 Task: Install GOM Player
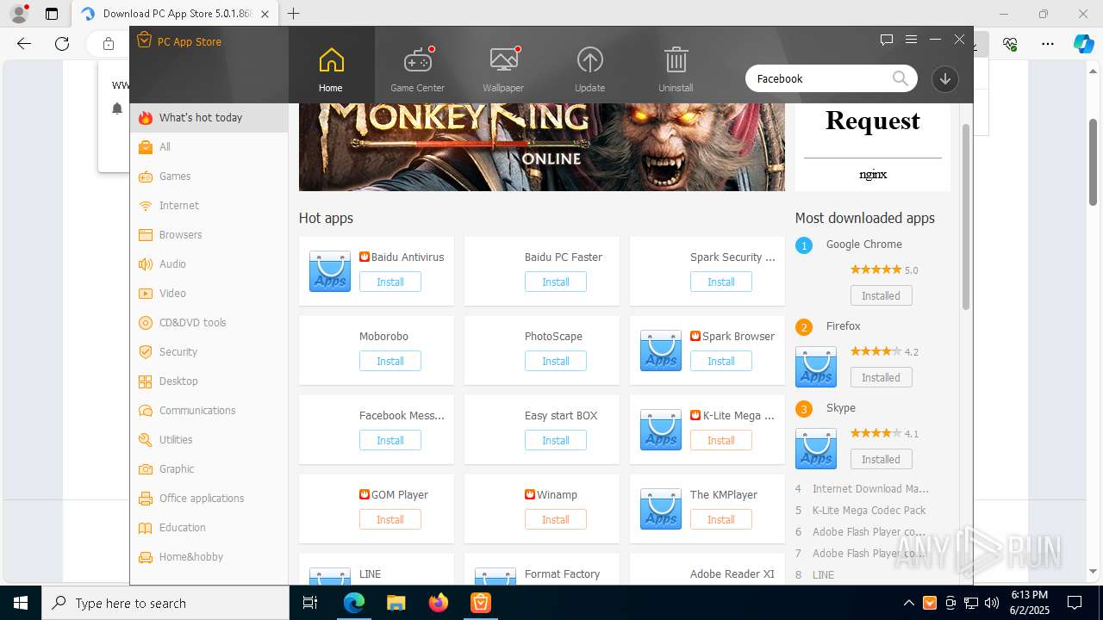tap(390, 519)
